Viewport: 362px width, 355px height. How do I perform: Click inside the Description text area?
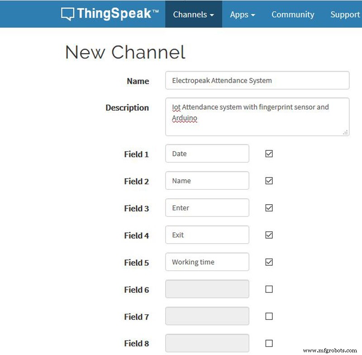[x=257, y=117]
